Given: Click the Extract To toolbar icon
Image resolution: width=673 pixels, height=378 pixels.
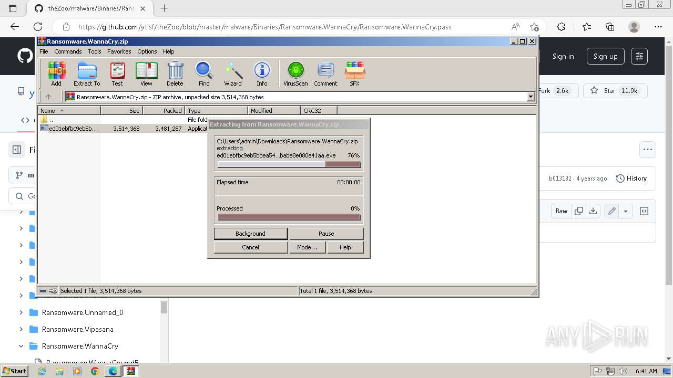Looking at the screenshot, I should [87, 73].
